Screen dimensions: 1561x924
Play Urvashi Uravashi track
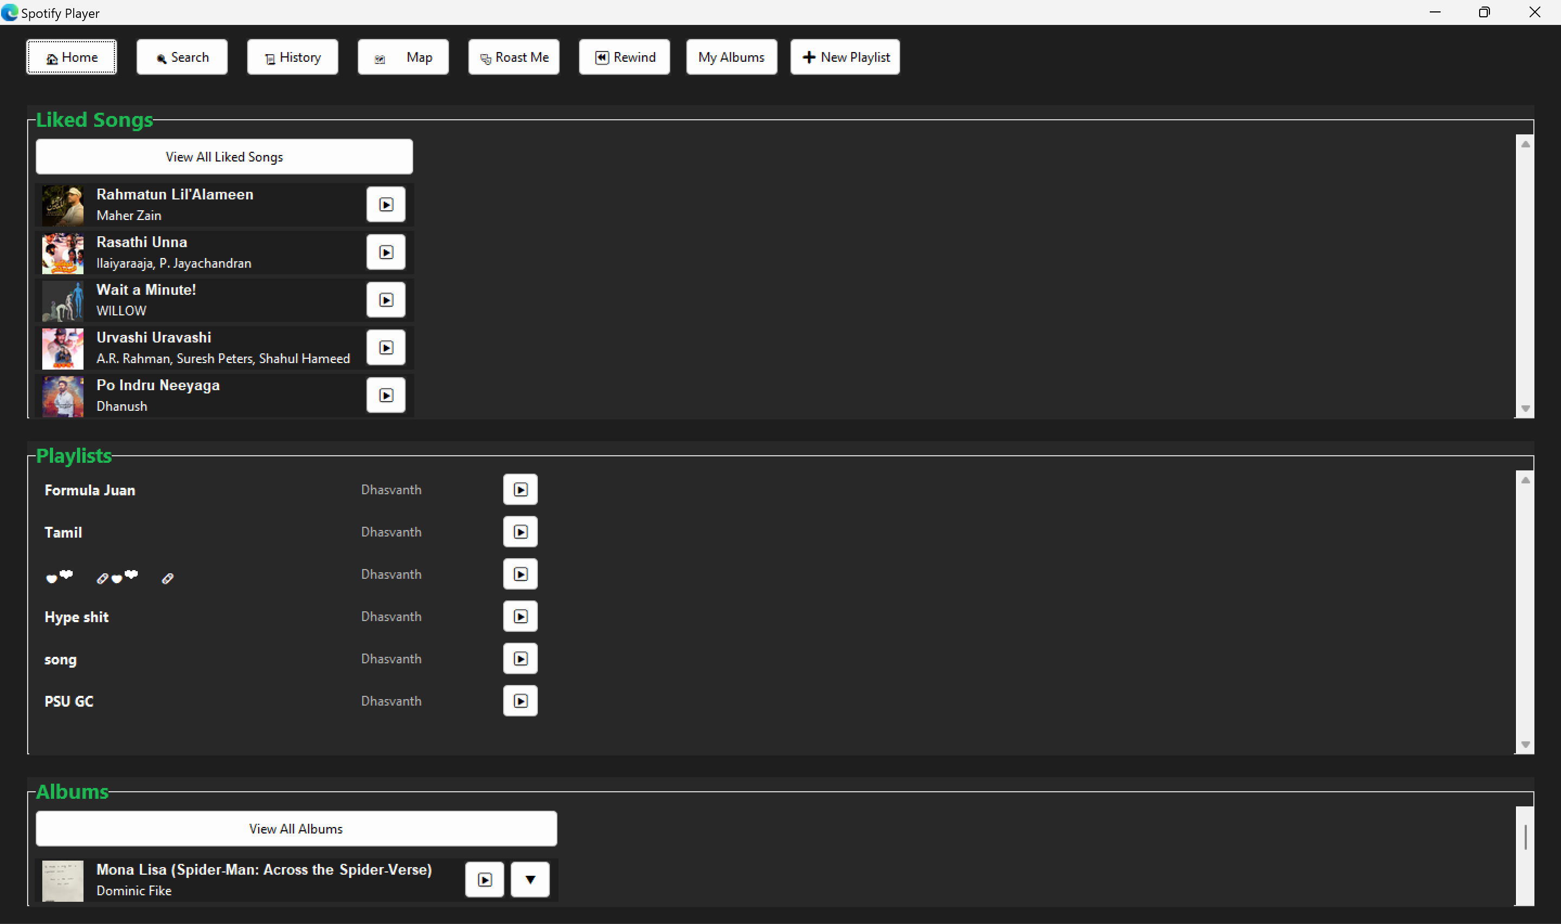point(386,347)
